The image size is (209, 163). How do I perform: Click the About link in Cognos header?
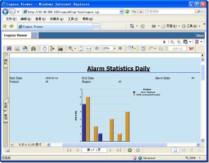(200, 35)
